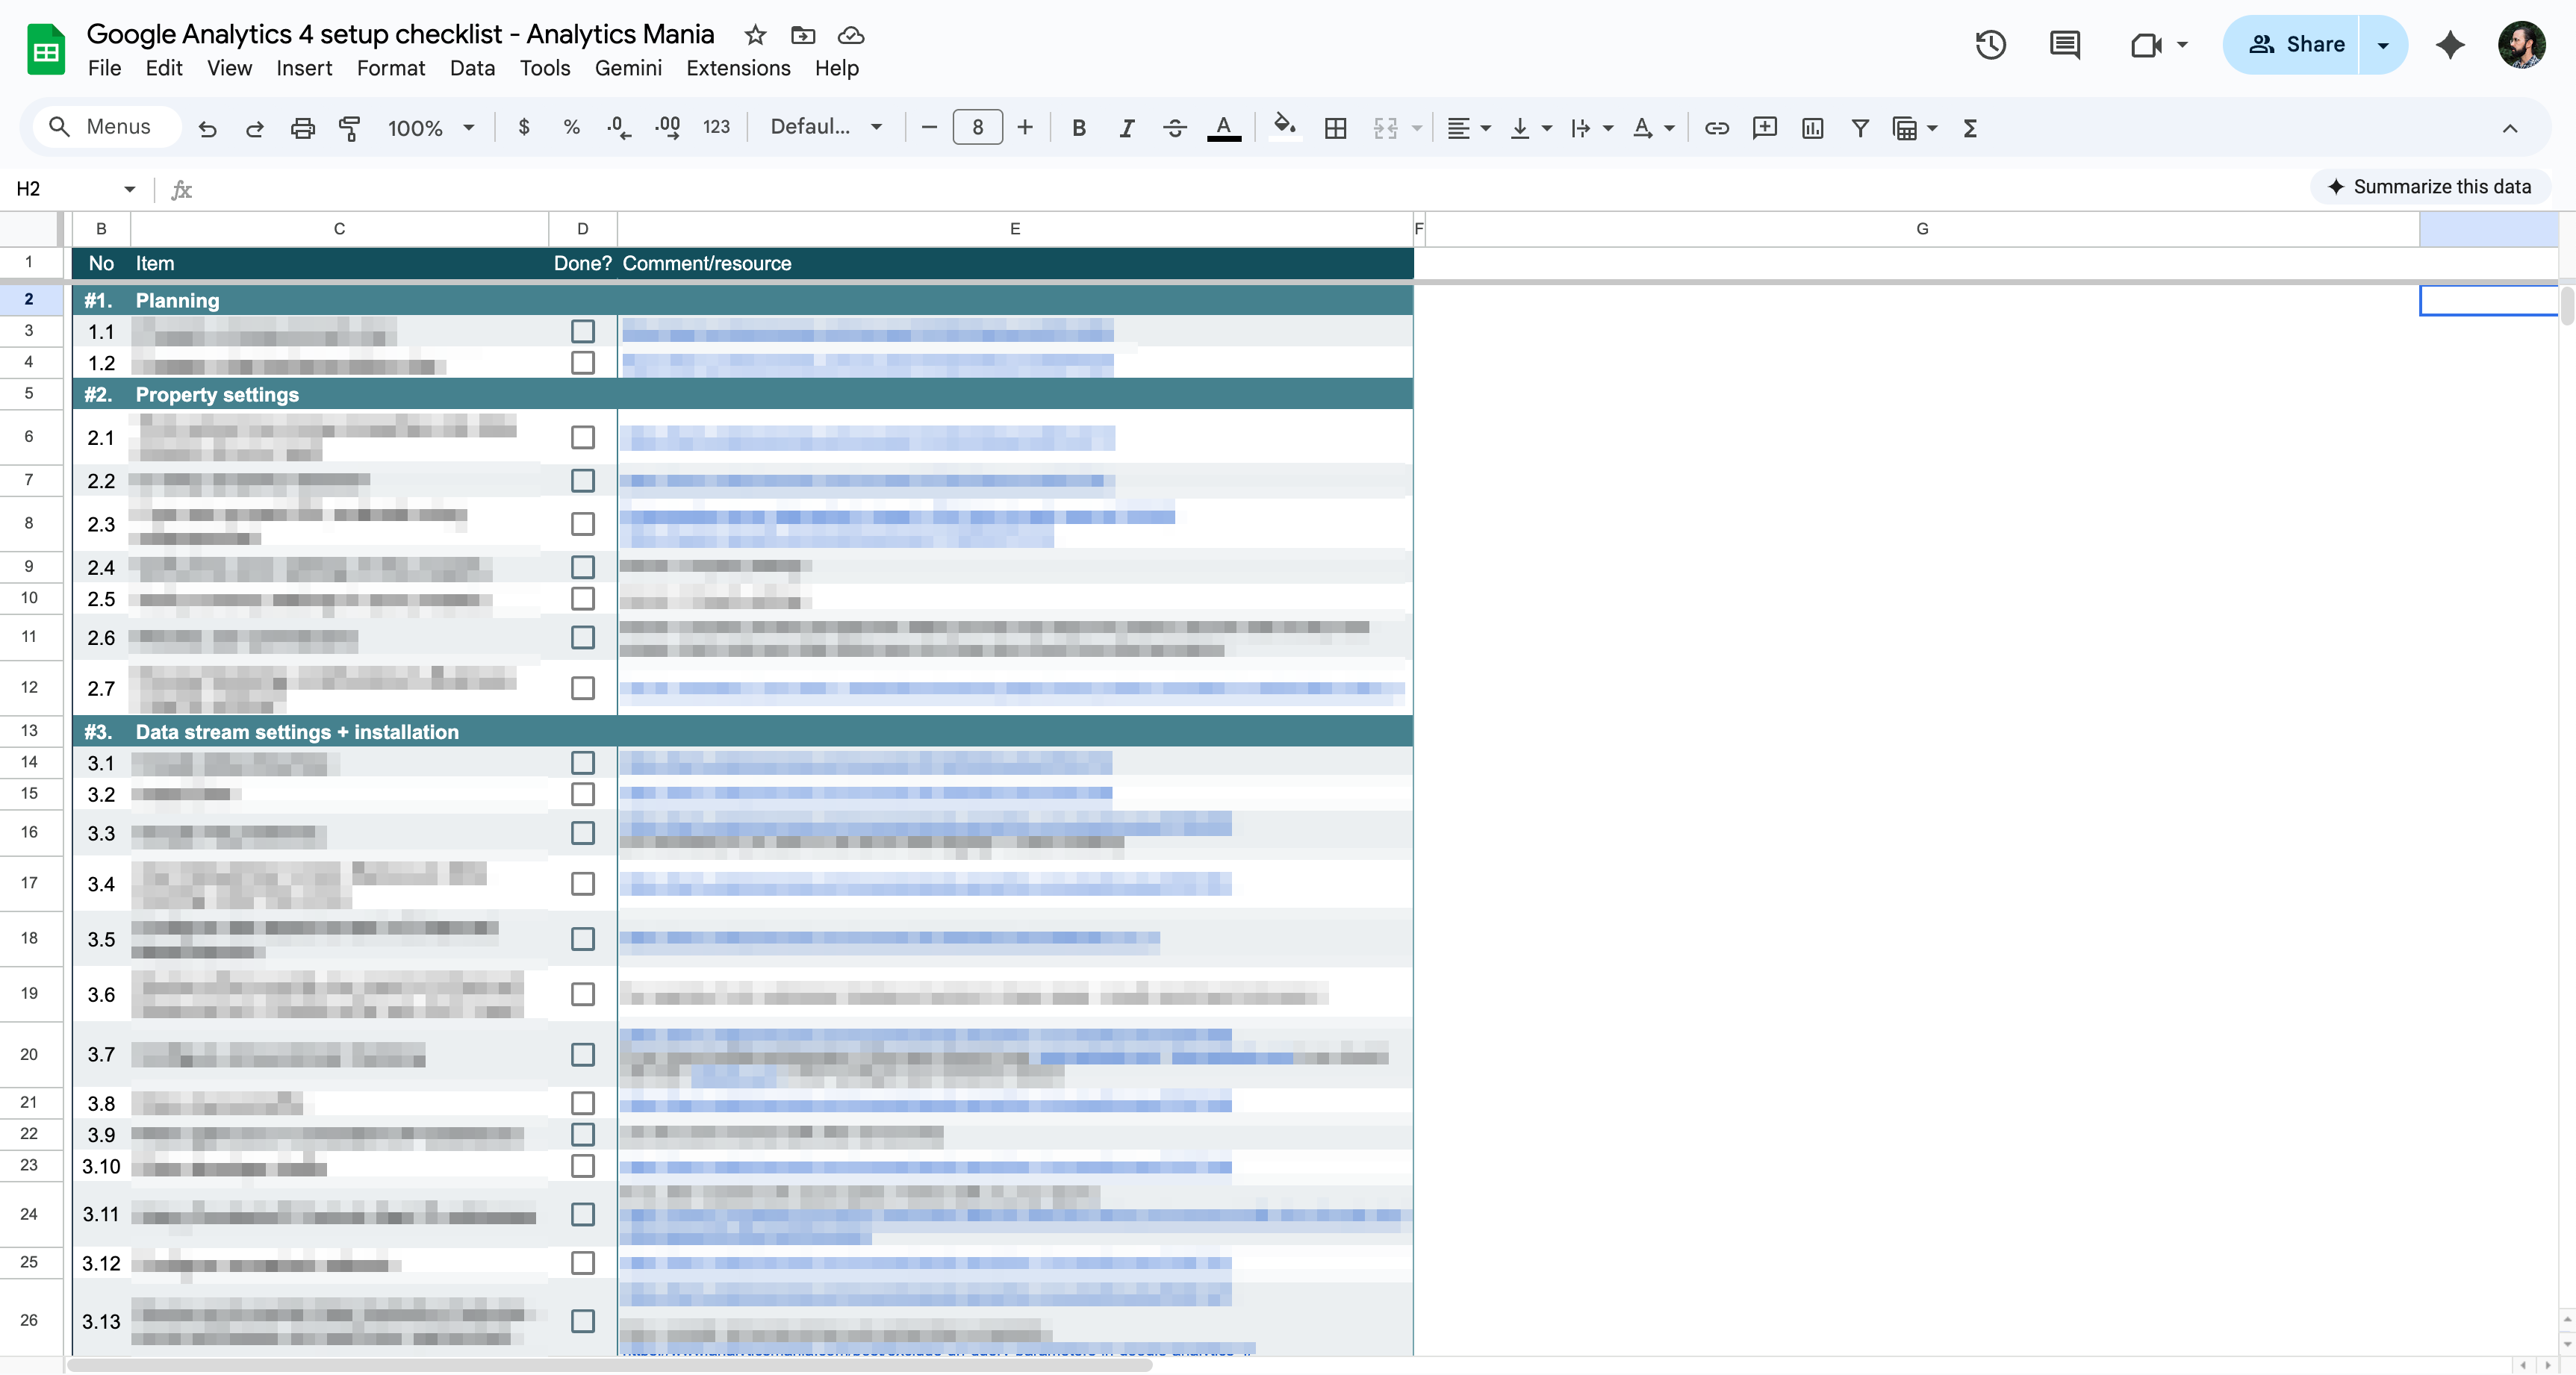Image resolution: width=2576 pixels, height=1375 pixels.
Task: Open the version history clock icon
Action: click(1990, 44)
